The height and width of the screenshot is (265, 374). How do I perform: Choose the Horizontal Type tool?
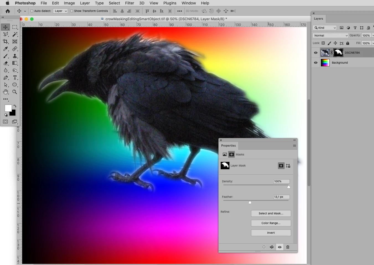(x=15, y=78)
